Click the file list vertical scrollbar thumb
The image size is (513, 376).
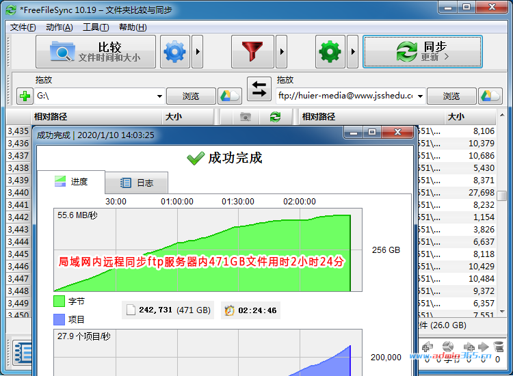[x=501, y=196]
